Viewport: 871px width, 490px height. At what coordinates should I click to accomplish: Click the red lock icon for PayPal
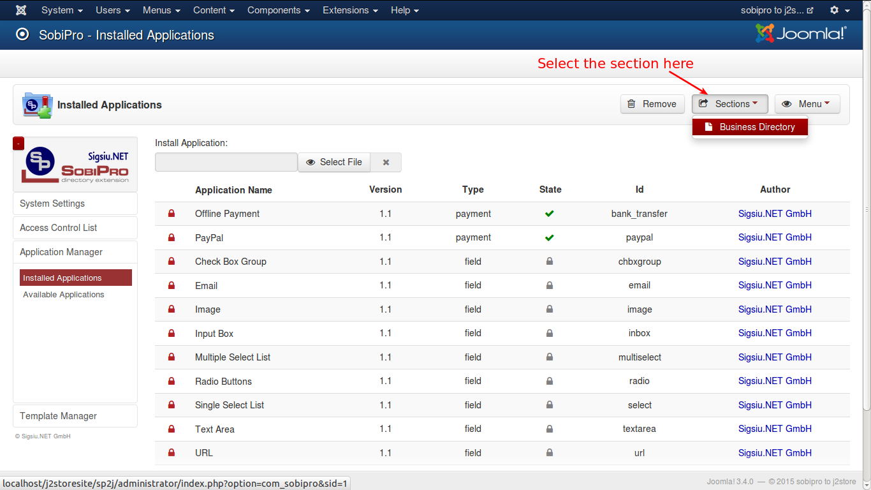pos(171,237)
